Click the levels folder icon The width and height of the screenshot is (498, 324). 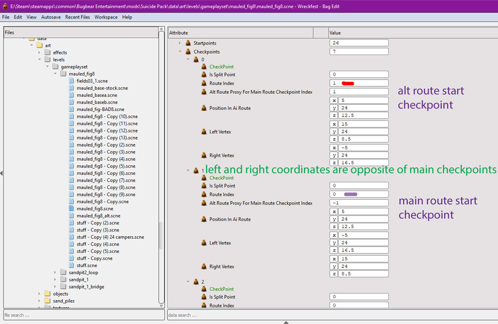tap(48, 59)
